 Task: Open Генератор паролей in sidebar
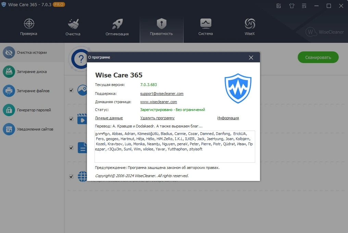coord(32,110)
